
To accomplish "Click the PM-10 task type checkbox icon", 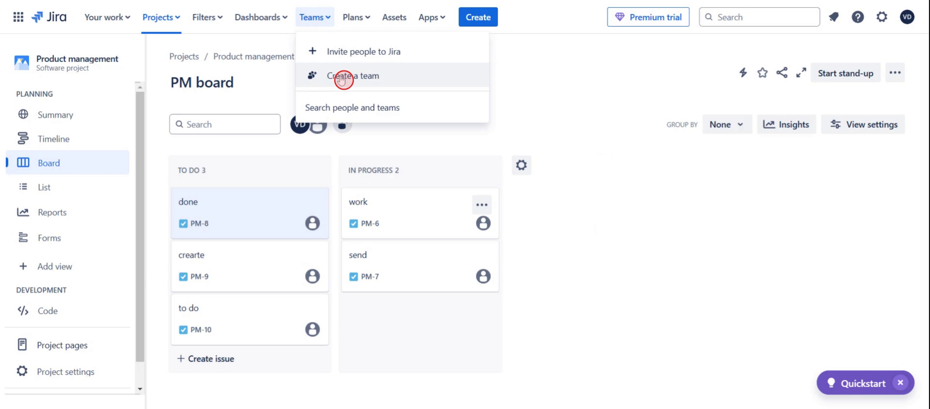I will (x=183, y=330).
